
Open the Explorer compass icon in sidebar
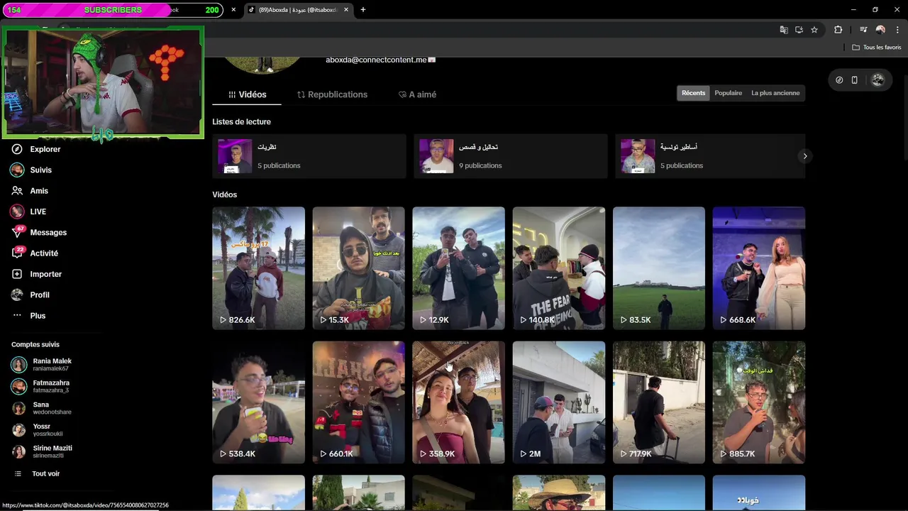click(17, 149)
